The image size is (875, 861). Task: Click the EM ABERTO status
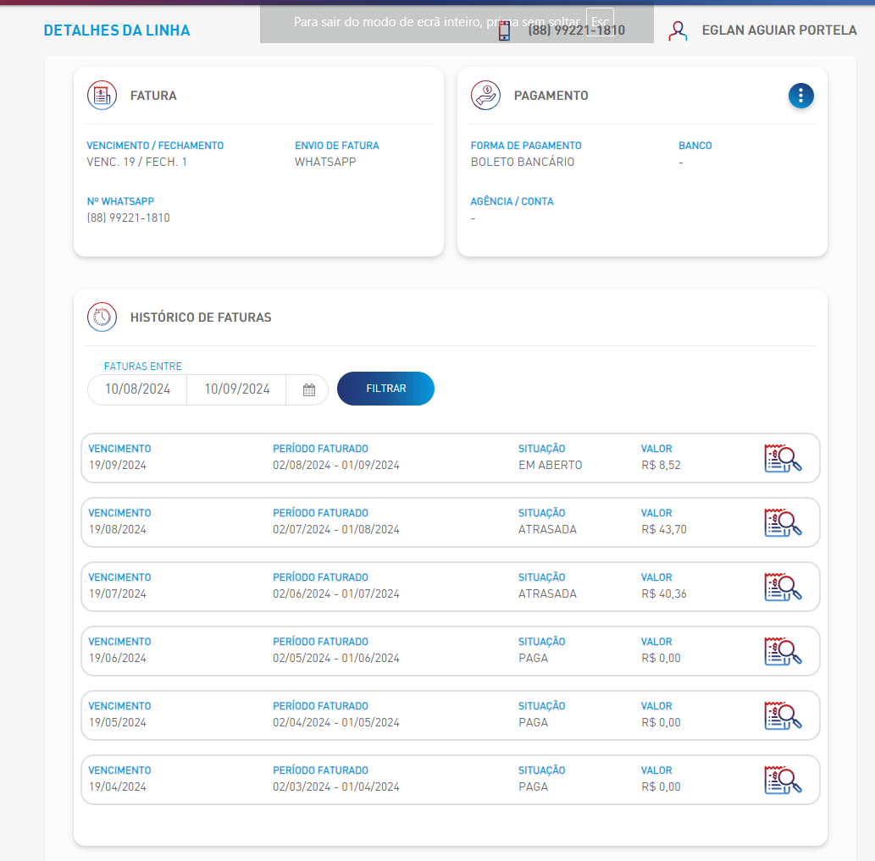click(x=551, y=465)
